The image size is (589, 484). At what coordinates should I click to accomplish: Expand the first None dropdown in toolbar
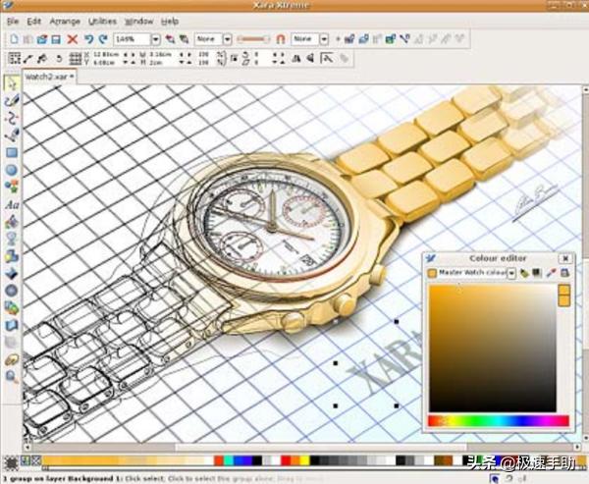tap(228, 39)
